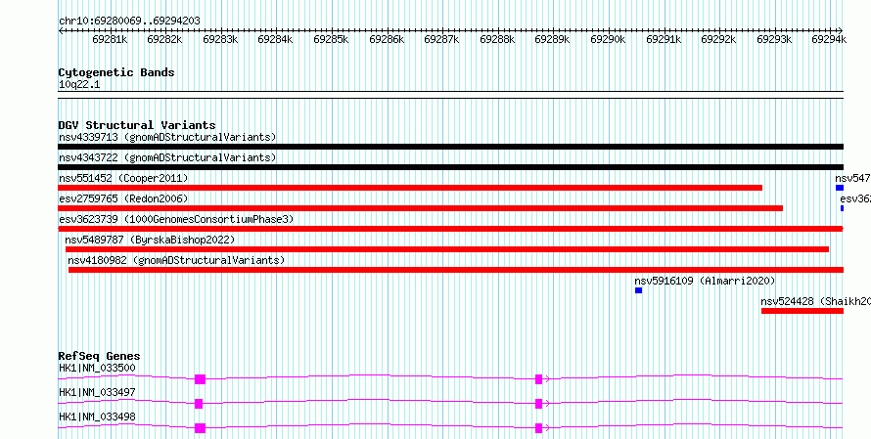Click the chr10:69280069..69294203 coordinate label
This screenshot has width=871, height=439.
(129, 22)
